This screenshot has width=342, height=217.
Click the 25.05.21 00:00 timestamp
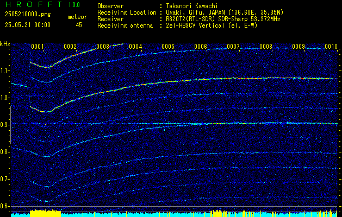pos(28,25)
